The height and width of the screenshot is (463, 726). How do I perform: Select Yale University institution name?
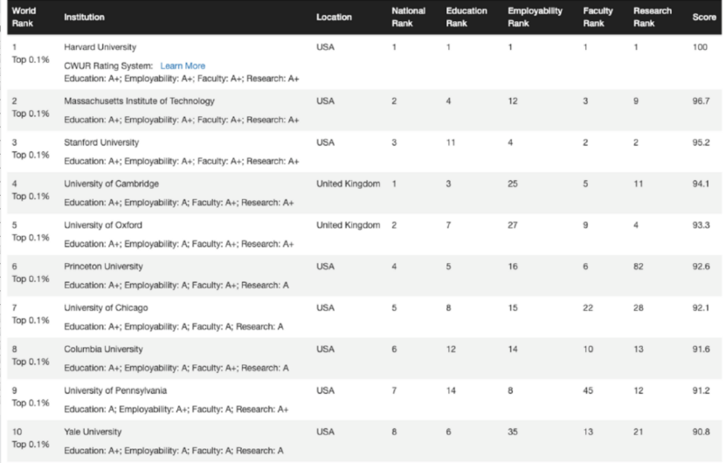click(x=93, y=432)
